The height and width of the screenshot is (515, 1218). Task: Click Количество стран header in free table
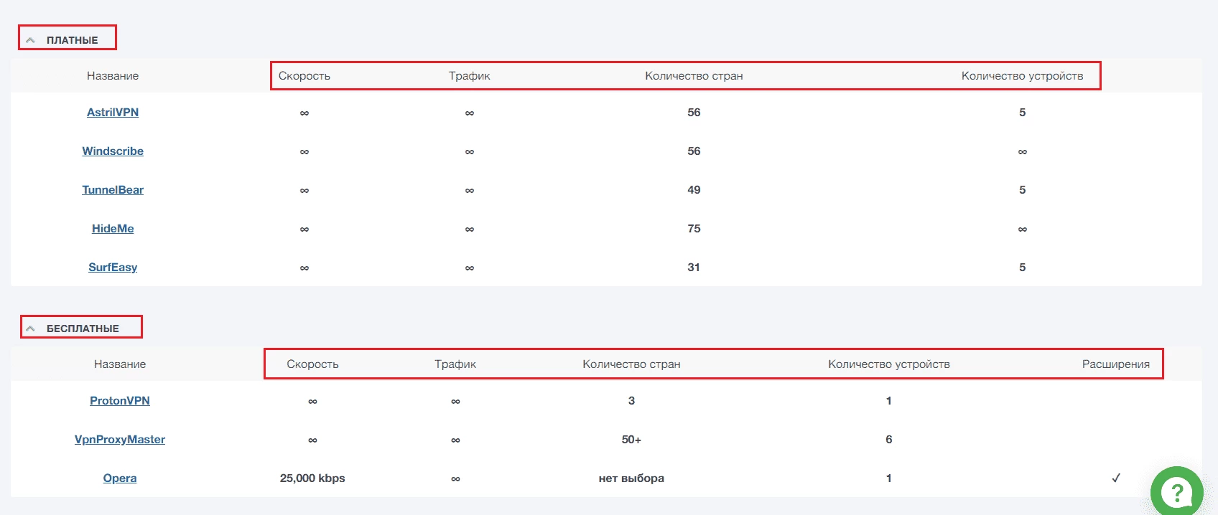[631, 364]
